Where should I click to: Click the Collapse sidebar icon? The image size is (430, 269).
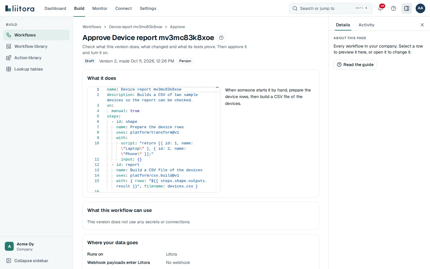(9, 261)
